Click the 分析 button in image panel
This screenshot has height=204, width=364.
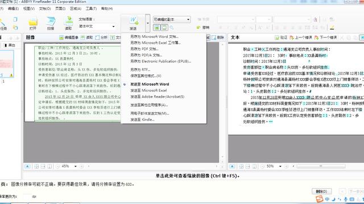(101, 37)
